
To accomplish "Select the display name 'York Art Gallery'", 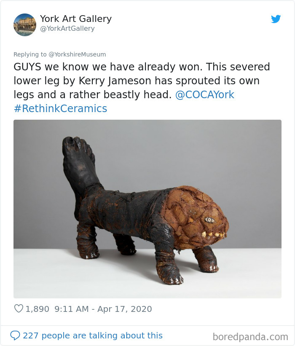I will [75, 19].
